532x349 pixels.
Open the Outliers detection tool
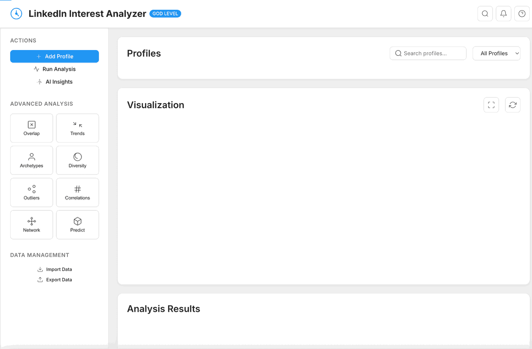point(31,192)
